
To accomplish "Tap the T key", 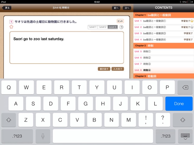I will pyautogui.click(x=79, y=87).
